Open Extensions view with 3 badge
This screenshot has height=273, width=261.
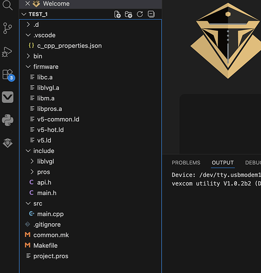click(x=8, y=75)
